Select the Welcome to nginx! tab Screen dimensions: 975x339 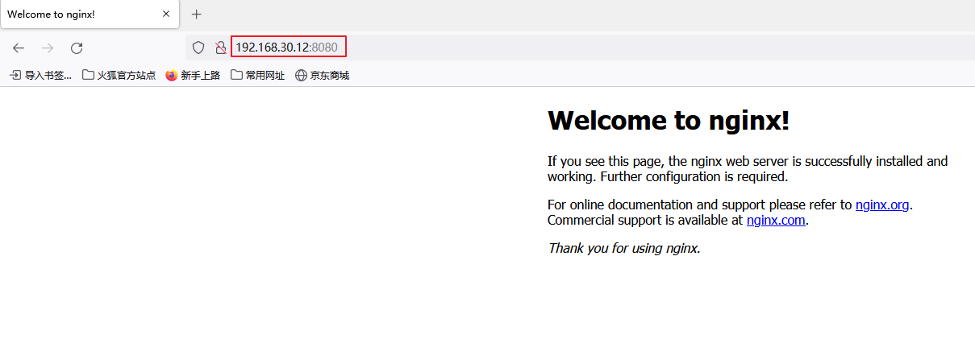pyautogui.click(x=90, y=14)
